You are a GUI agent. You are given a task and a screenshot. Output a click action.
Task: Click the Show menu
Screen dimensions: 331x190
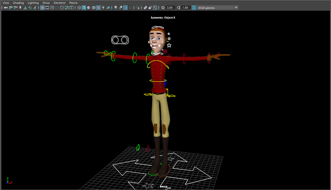[46, 3]
